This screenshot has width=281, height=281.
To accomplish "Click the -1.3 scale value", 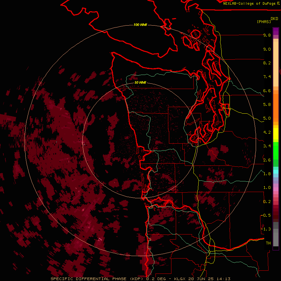I will tap(266, 229).
